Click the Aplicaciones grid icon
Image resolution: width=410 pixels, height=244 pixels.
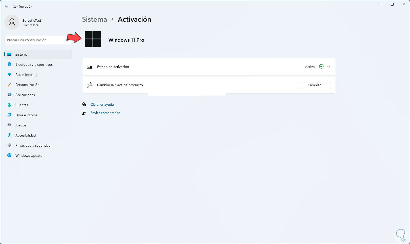(9, 95)
